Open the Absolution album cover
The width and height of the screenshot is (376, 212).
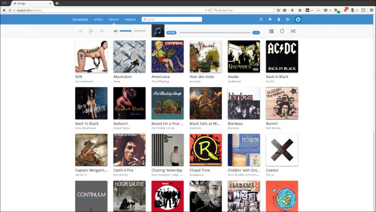point(130,56)
